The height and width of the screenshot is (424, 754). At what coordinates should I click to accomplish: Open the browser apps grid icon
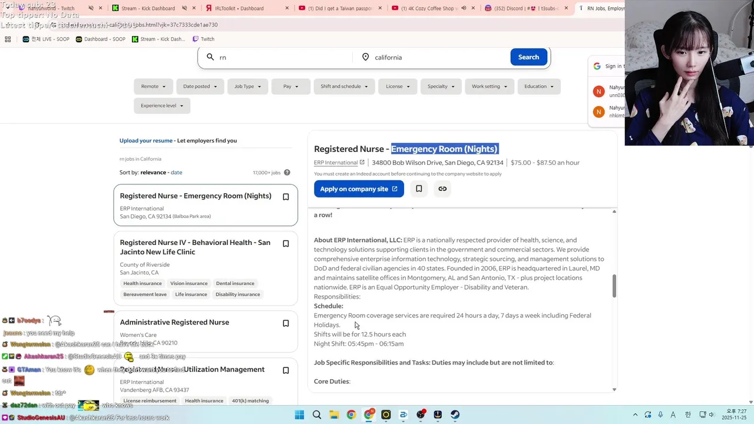8,39
